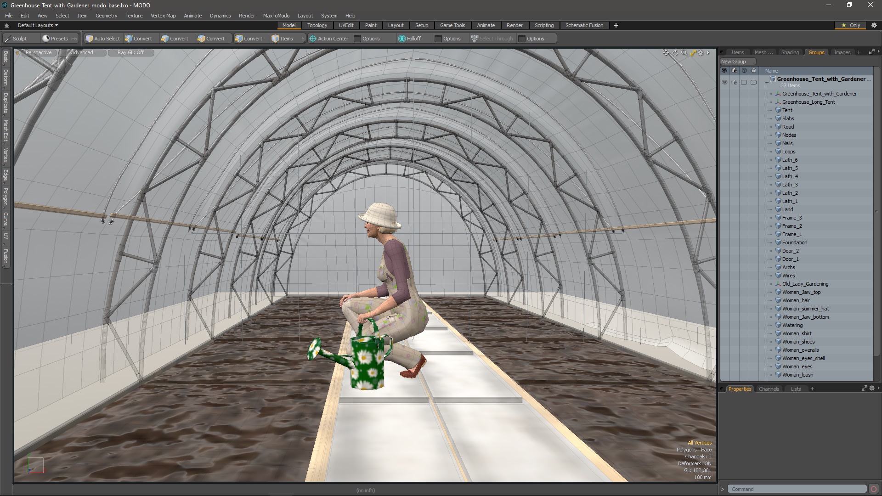Click the Select Through icon
Screen dimensions: 882x496
tap(475, 38)
